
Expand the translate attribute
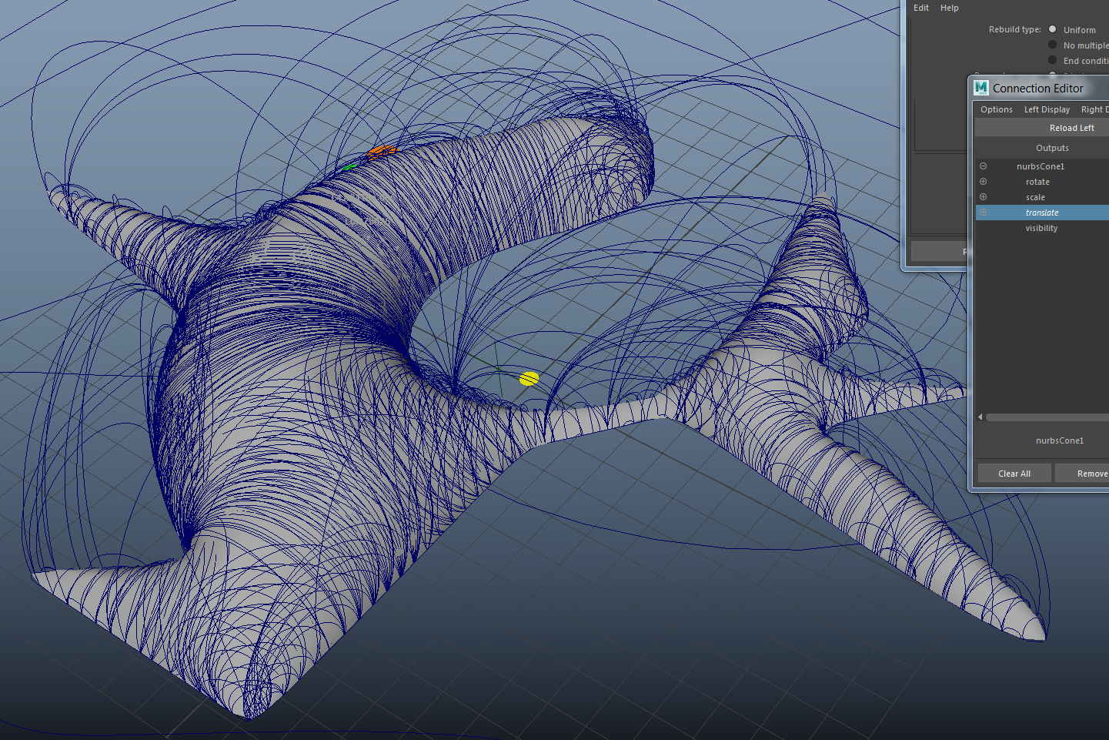[983, 213]
